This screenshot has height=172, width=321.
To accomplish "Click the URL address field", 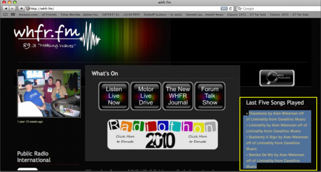I will tap(120, 8).
